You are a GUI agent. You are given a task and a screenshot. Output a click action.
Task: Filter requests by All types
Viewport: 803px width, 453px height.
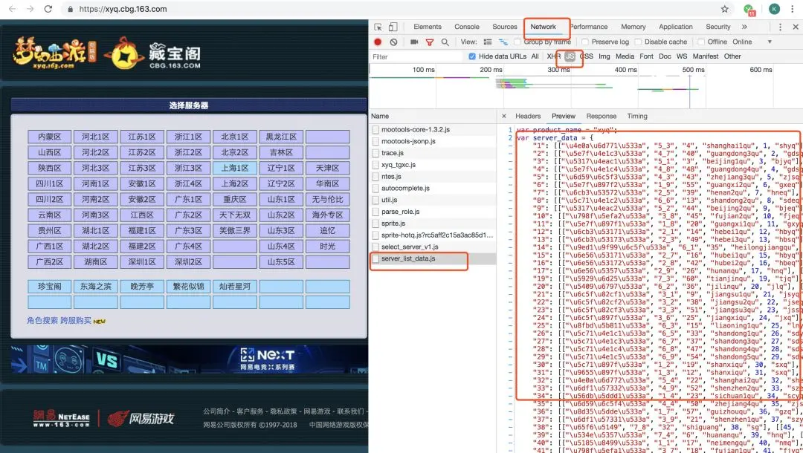[x=535, y=56]
